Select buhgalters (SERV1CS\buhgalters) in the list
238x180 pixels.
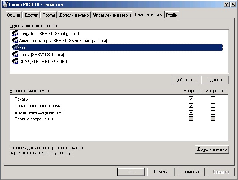pyautogui.click(x=49, y=33)
